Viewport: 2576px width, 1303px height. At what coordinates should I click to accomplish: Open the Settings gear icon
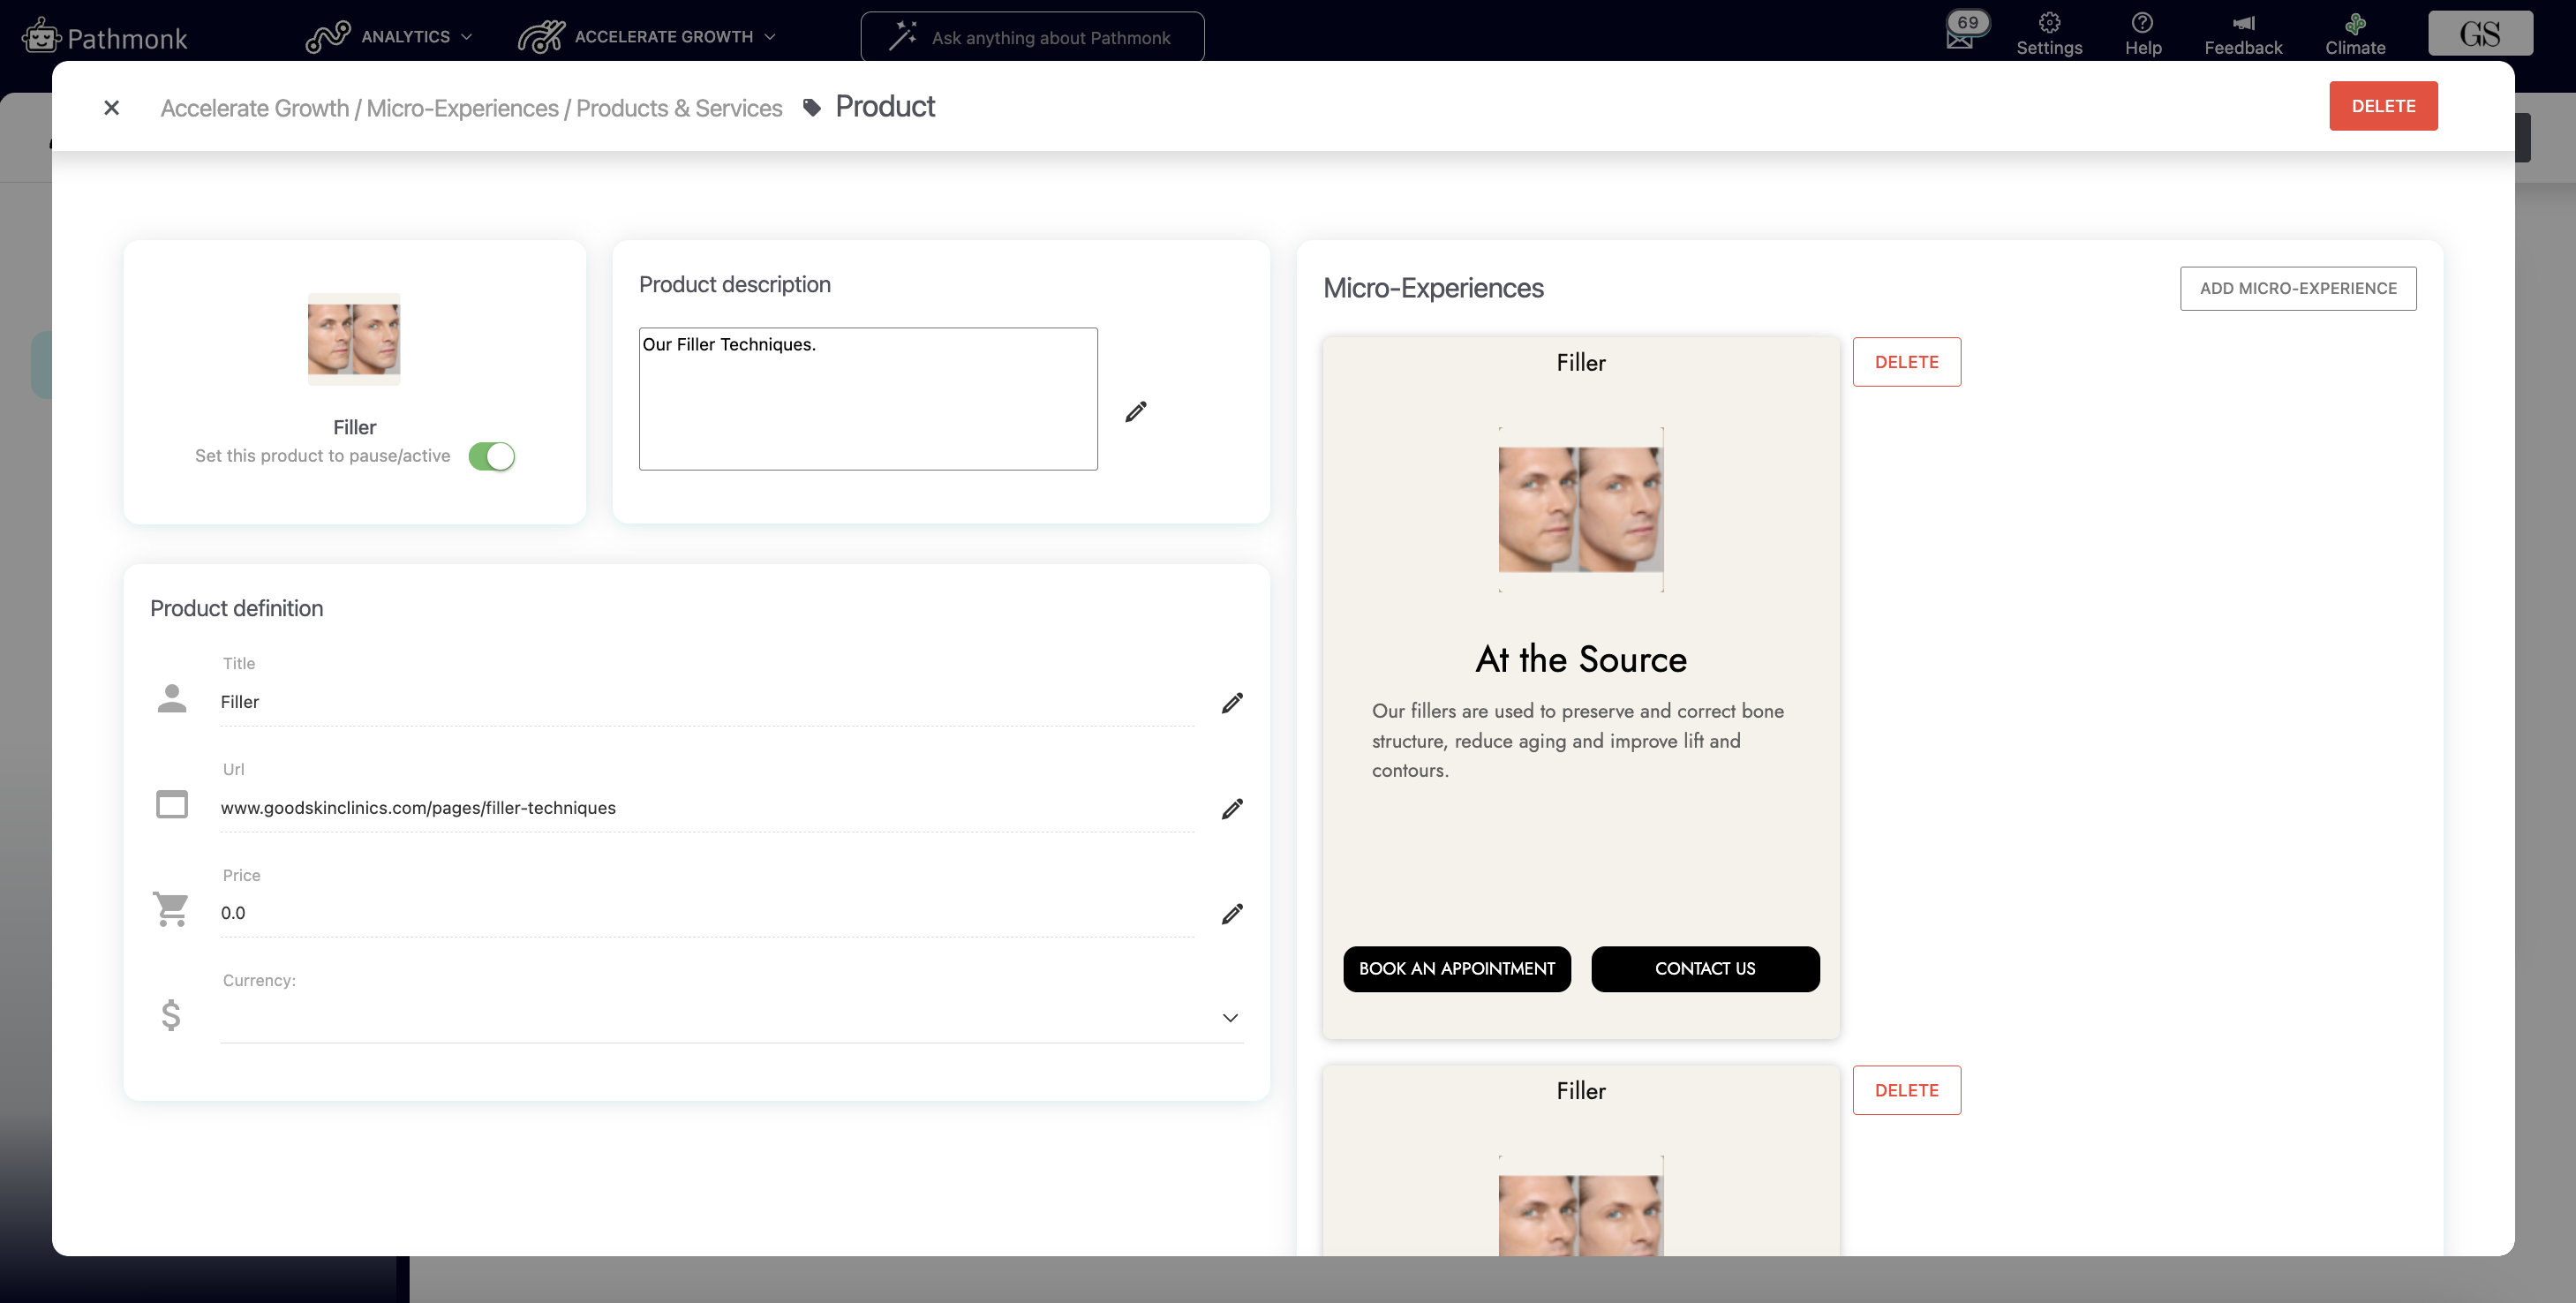2048,24
